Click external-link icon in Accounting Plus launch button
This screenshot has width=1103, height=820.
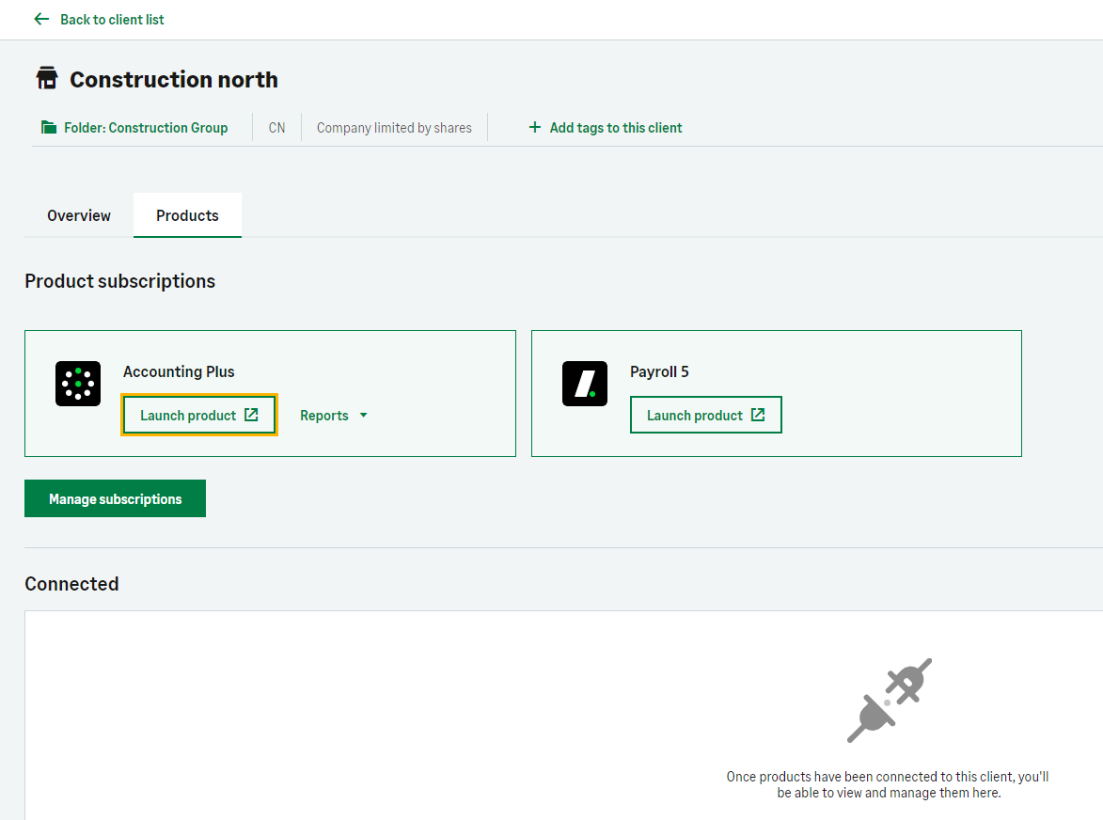pyautogui.click(x=251, y=415)
